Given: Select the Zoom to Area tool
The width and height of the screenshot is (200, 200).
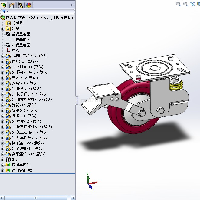Looking at the screenshot, I should point(185,4).
